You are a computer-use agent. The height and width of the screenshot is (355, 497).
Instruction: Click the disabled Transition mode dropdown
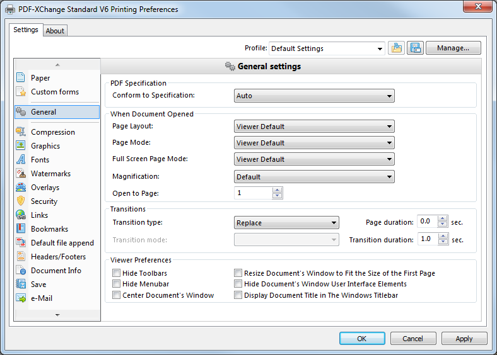(286, 240)
